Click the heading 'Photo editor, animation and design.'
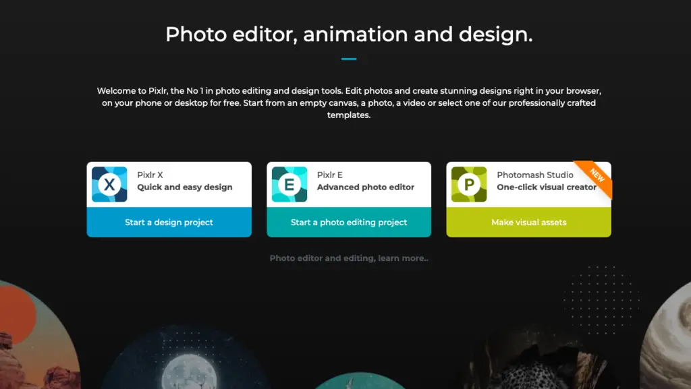The image size is (691, 389). click(349, 34)
